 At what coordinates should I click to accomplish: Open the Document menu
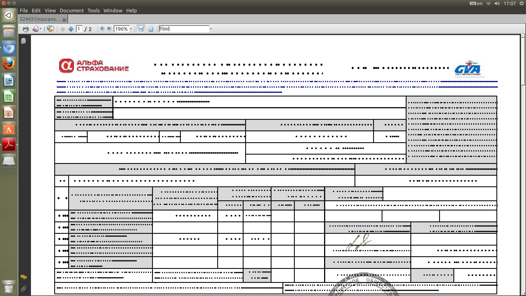click(72, 10)
